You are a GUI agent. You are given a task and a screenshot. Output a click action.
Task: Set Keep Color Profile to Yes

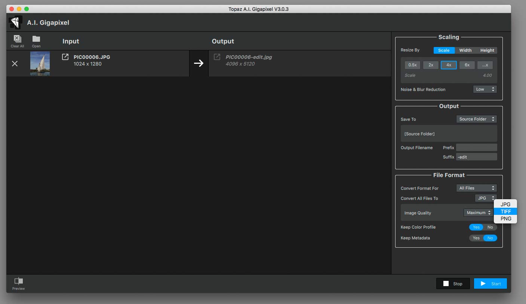[x=476, y=227]
